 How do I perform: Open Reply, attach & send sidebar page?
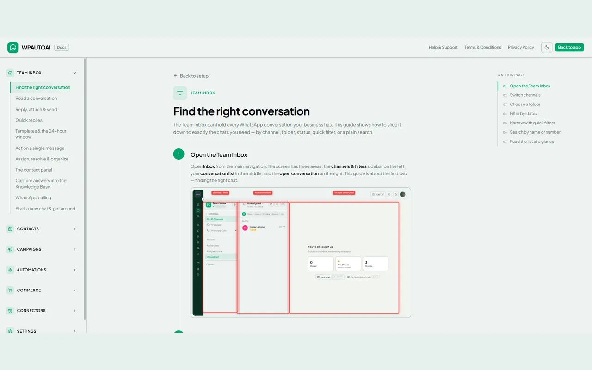pos(36,109)
